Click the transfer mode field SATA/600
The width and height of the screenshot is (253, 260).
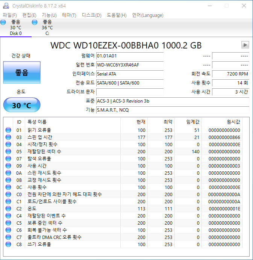click(130, 83)
